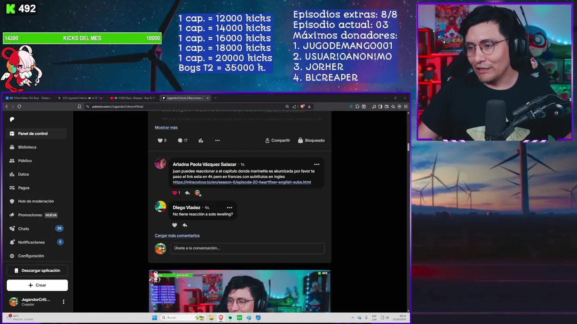This screenshot has width=577, height=324.
Task: Open Windows Start menu
Action: (155, 318)
